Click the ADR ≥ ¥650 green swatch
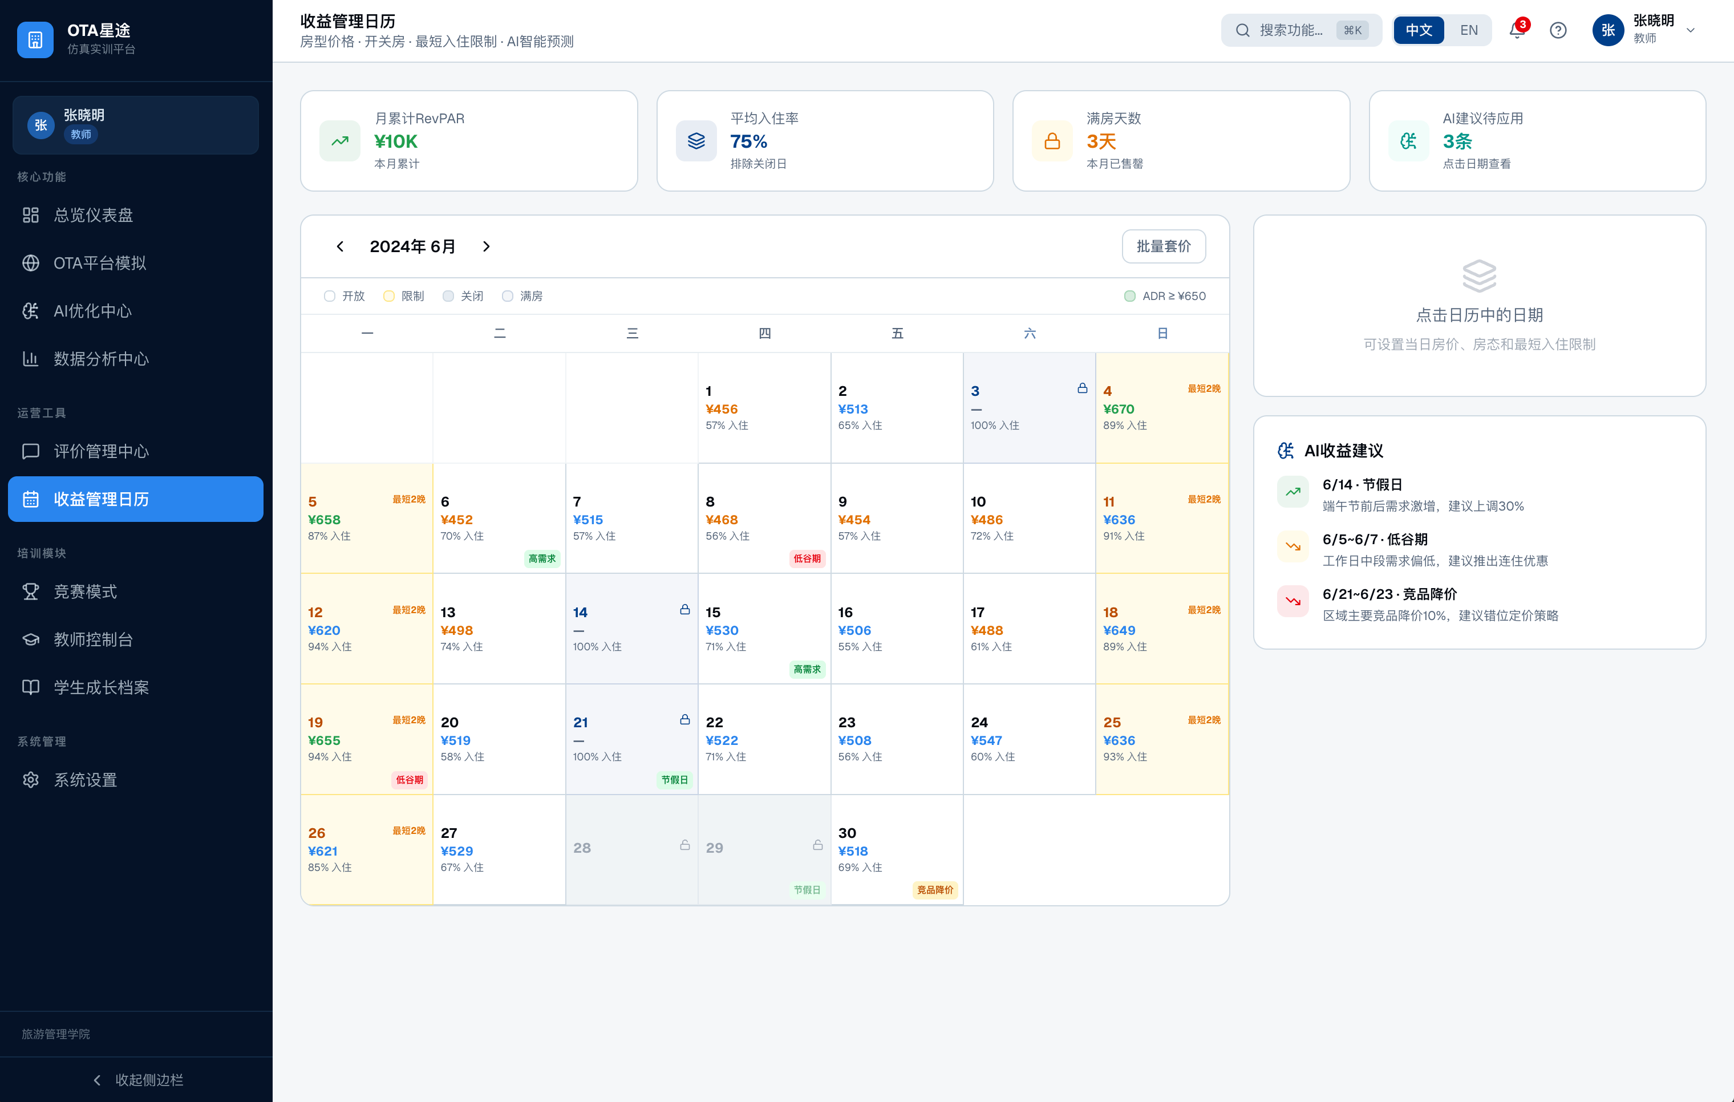Screen dimensions: 1734x1102 tap(1129, 296)
